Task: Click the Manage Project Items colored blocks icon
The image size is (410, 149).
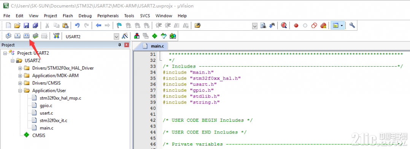Action: tap(137, 36)
